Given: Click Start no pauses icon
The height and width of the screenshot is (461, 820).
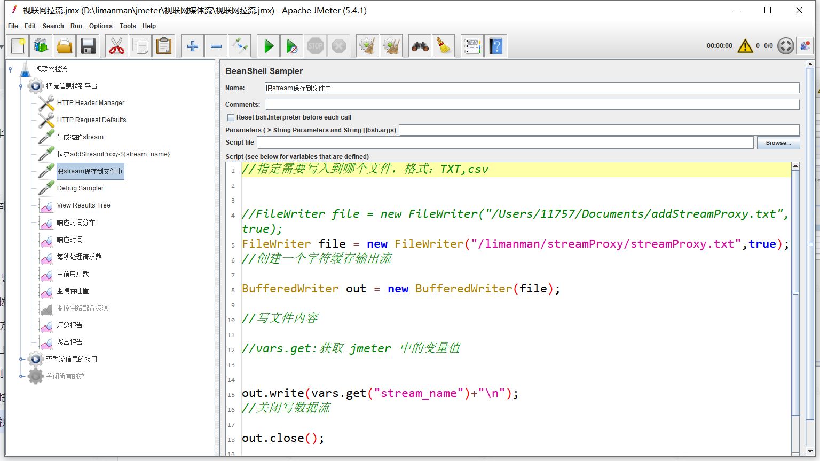Looking at the screenshot, I should click(291, 46).
